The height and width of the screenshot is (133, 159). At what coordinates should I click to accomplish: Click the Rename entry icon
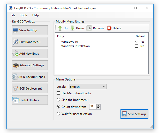tap(89, 28)
